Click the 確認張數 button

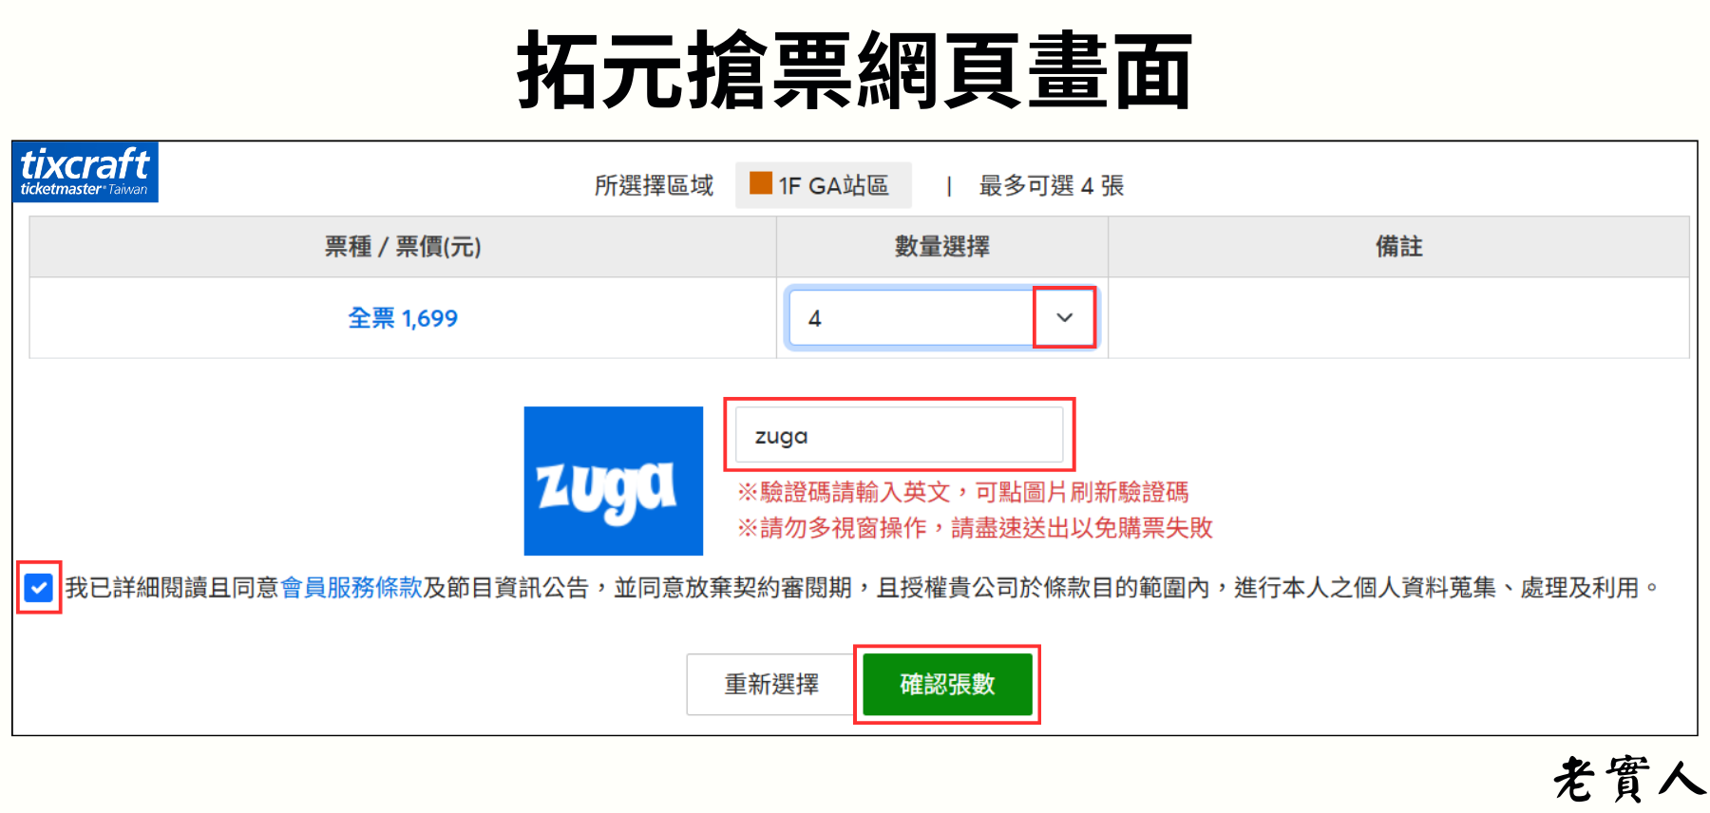pyautogui.click(x=947, y=684)
